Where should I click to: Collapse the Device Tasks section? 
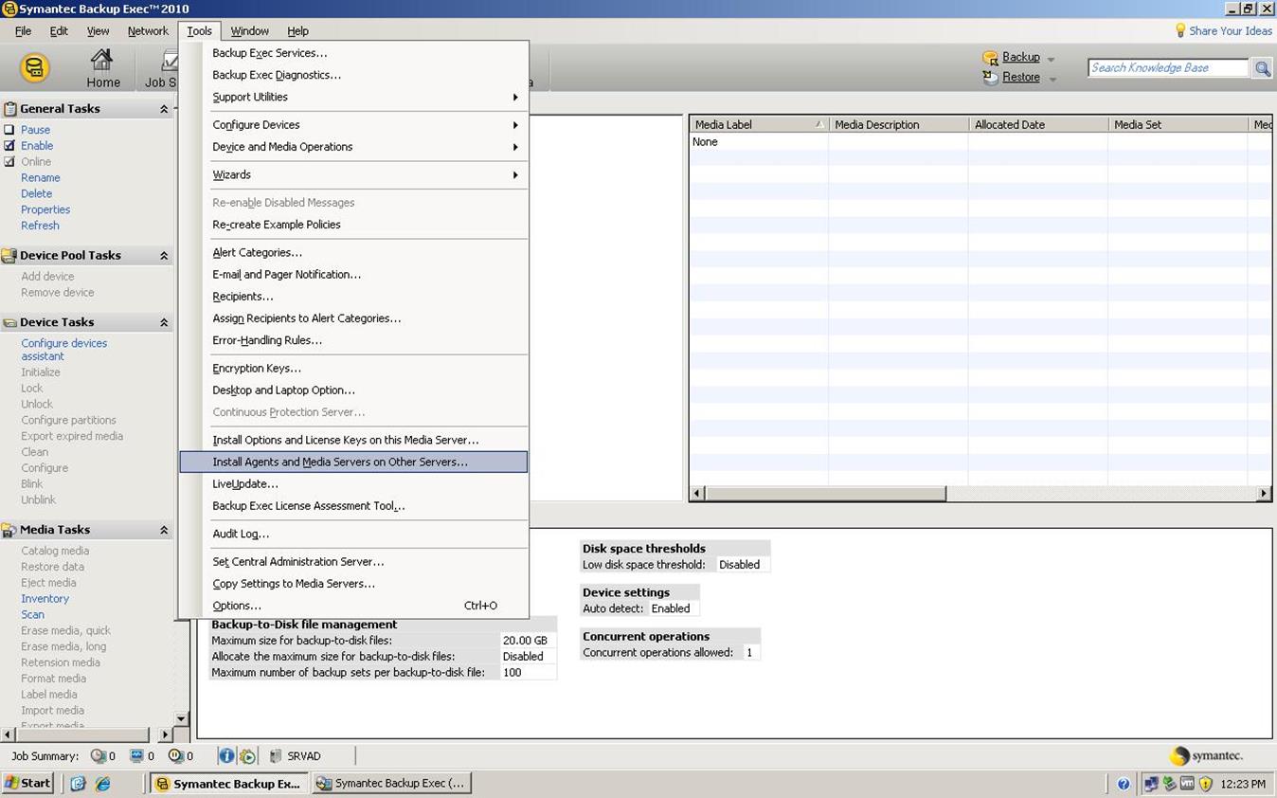(x=164, y=322)
